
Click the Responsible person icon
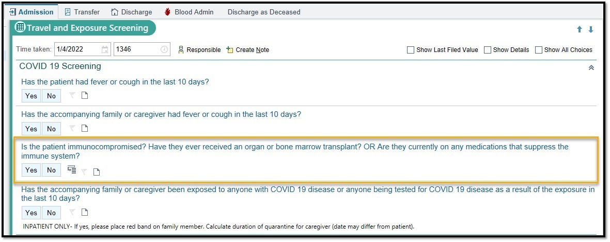click(181, 50)
